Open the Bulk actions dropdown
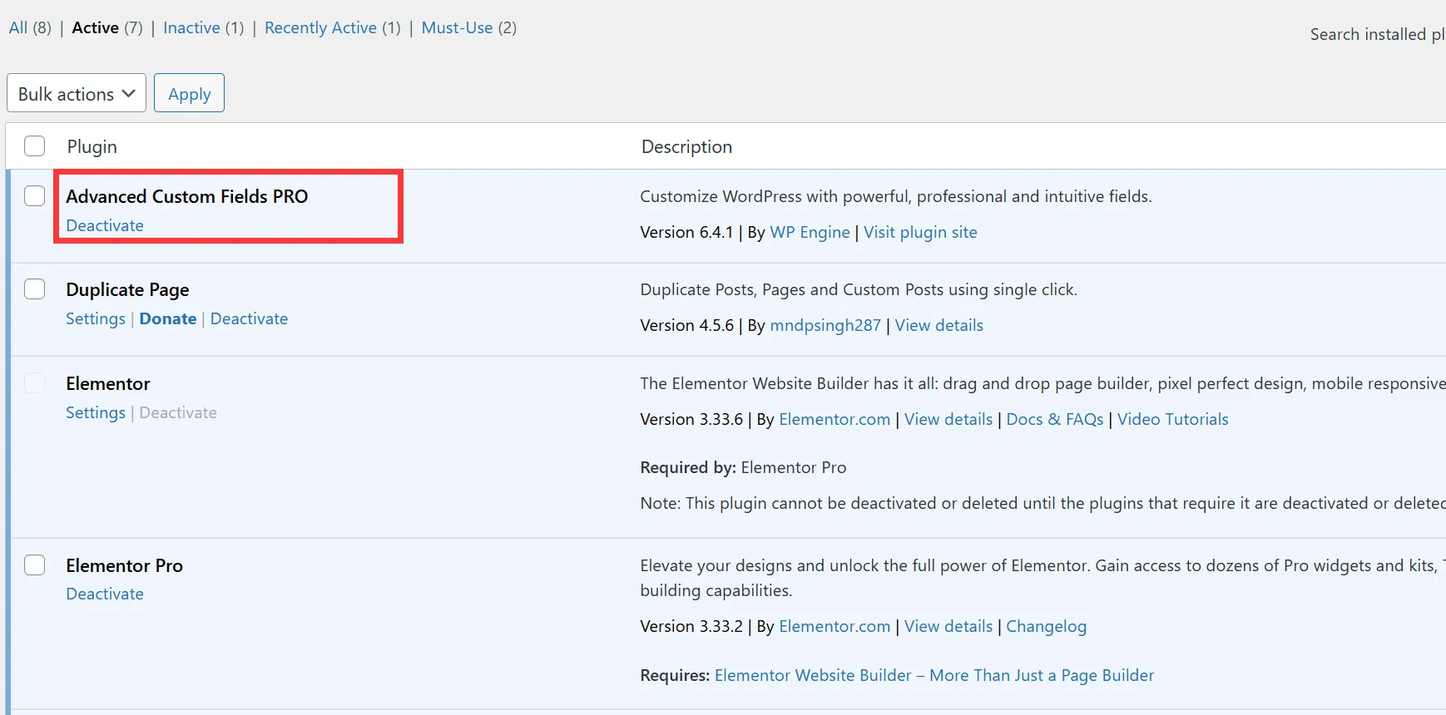The image size is (1446, 715). pos(77,93)
